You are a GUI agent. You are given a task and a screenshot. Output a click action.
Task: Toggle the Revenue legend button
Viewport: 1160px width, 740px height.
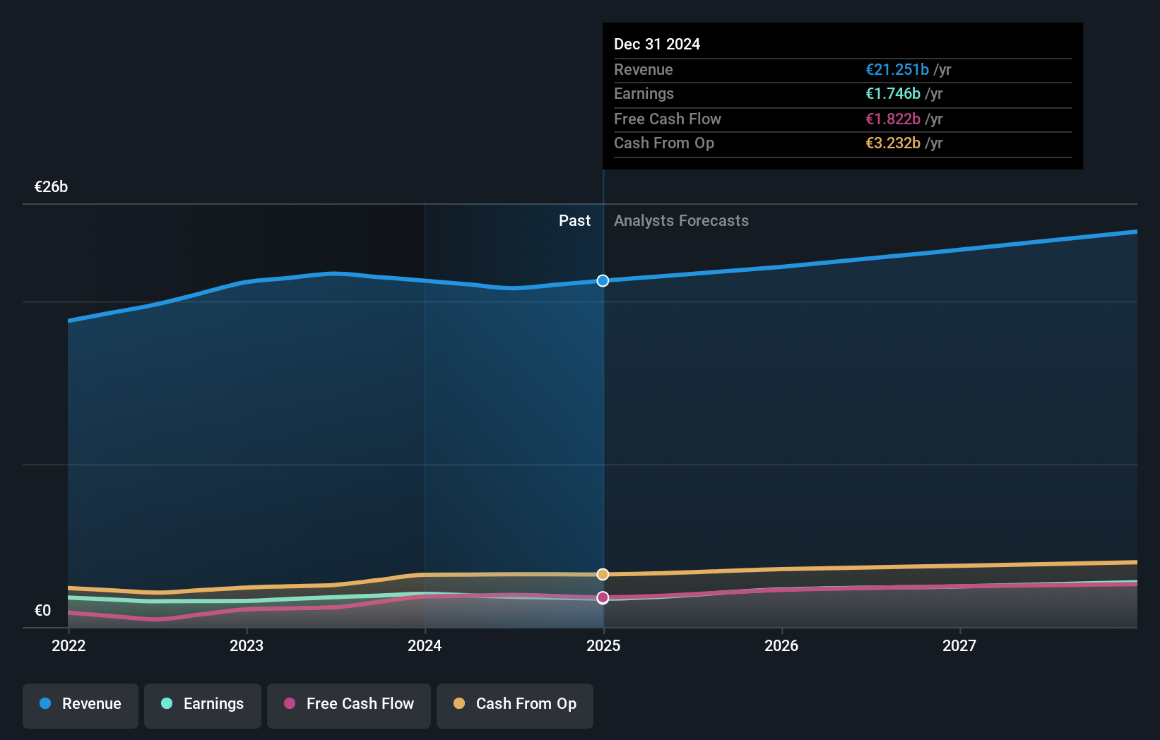pyautogui.click(x=81, y=705)
